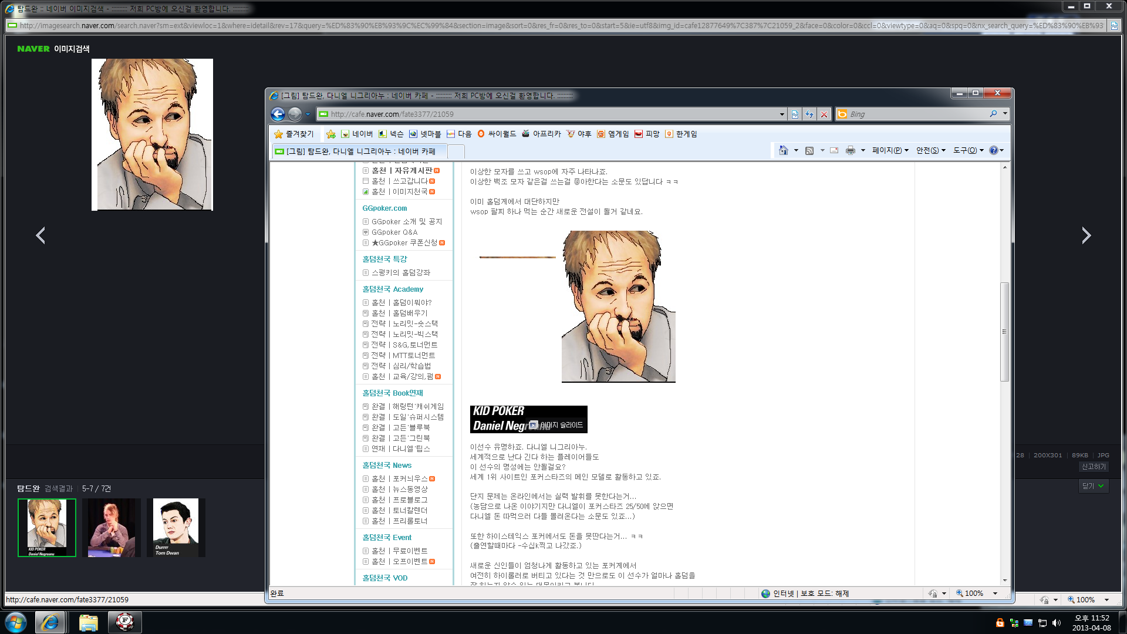This screenshot has width=1127, height=634.
Task: Open the zoom dropdown in the image search window
Action: click(1106, 600)
